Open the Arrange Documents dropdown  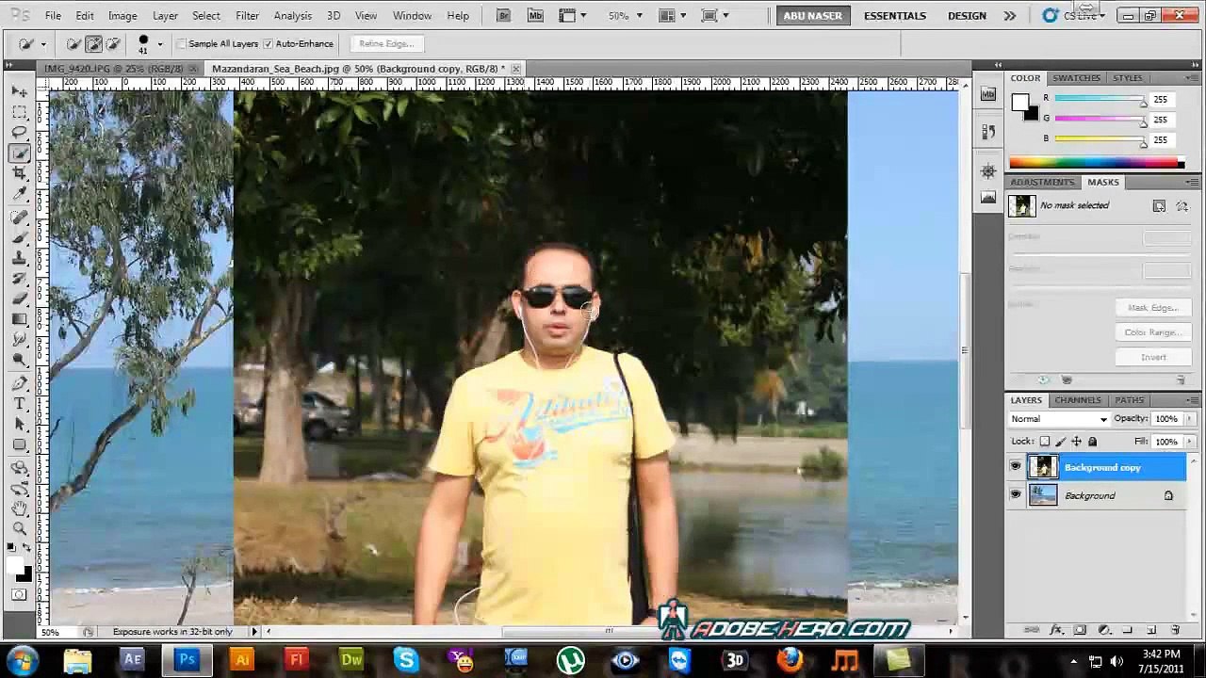[671, 16]
